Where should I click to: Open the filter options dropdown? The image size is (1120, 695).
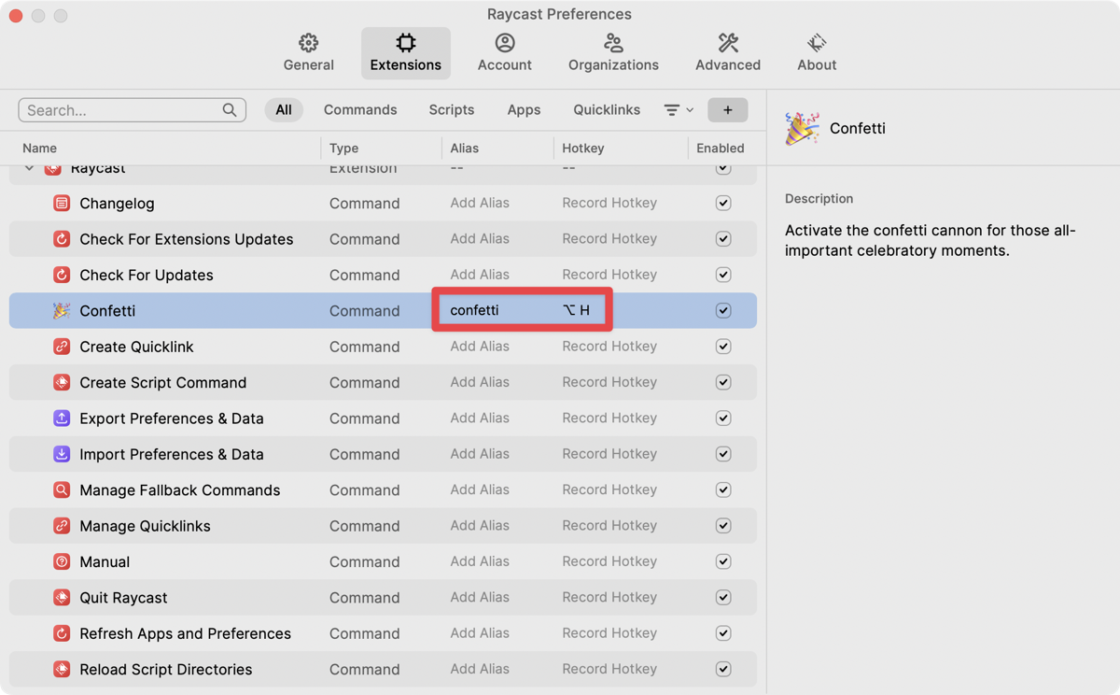[x=679, y=110]
